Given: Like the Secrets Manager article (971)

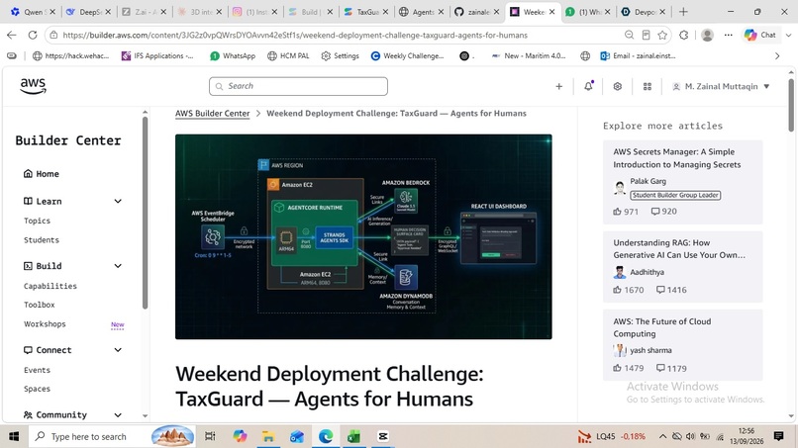Looking at the screenshot, I should click(x=626, y=212).
